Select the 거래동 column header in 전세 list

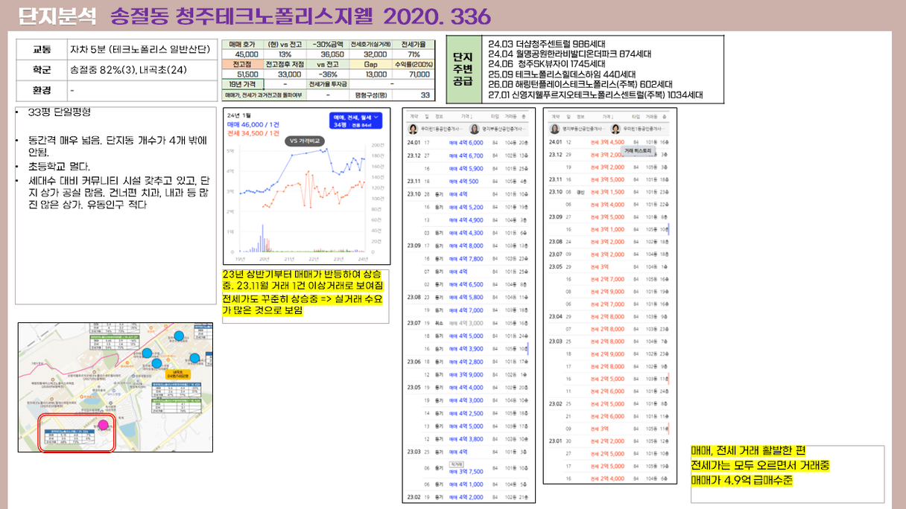coord(651,117)
